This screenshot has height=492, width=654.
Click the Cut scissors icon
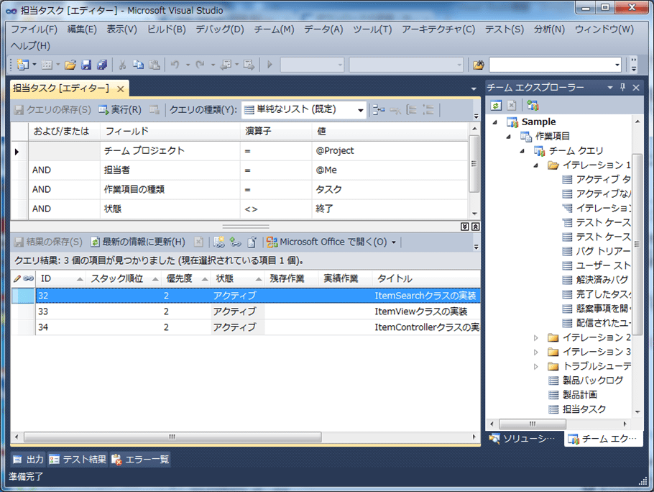tap(122, 65)
